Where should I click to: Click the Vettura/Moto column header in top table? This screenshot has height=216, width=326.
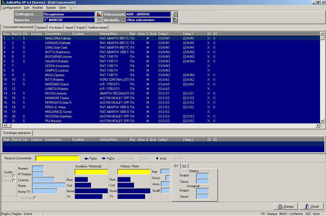coord(114,34)
